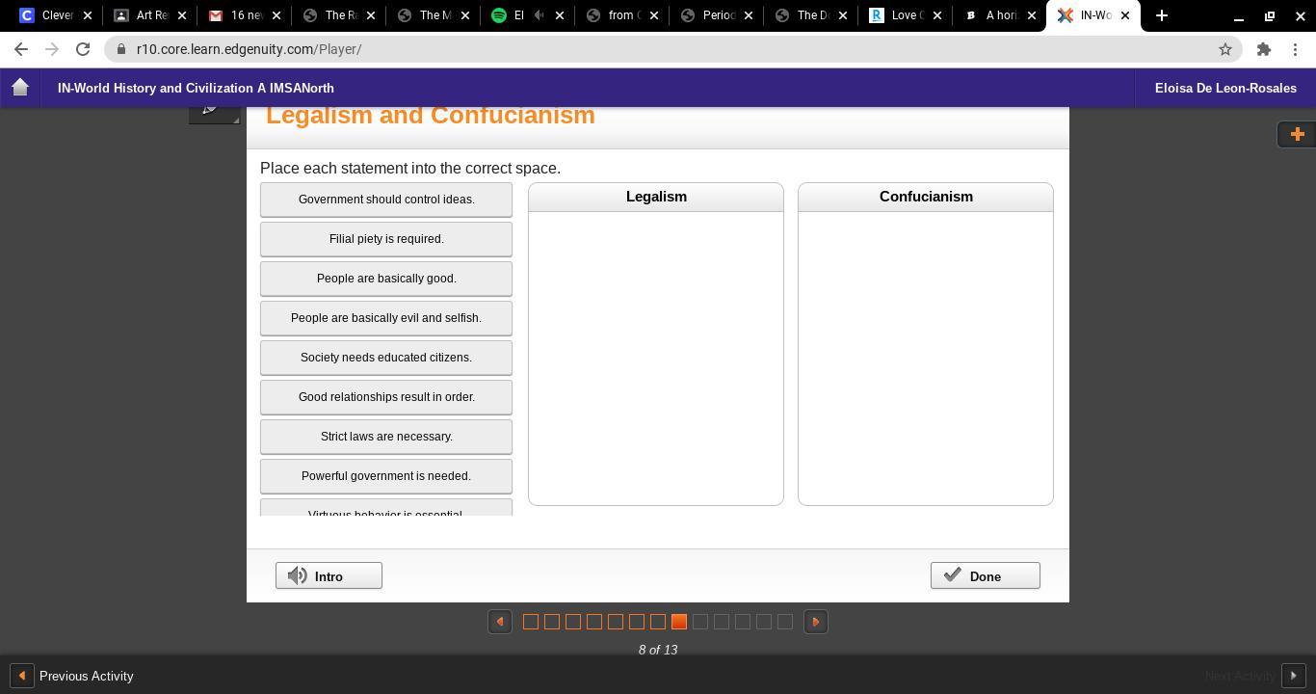Select 'Good relationships result in order.' statement
This screenshot has height=694, width=1316.
click(x=386, y=397)
